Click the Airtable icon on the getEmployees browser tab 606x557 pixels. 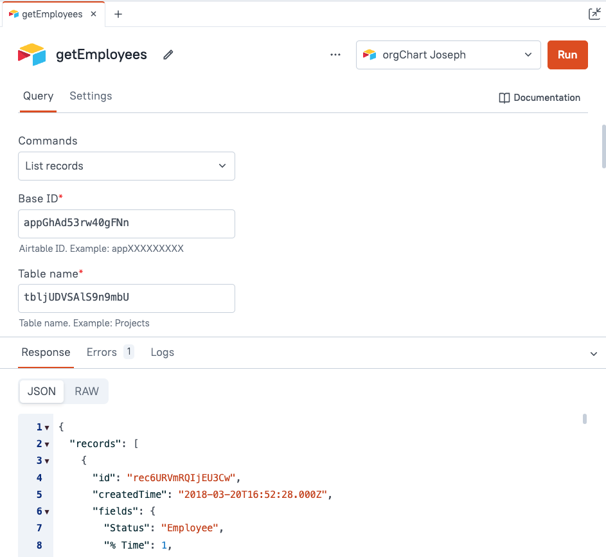click(x=12, y=12)
